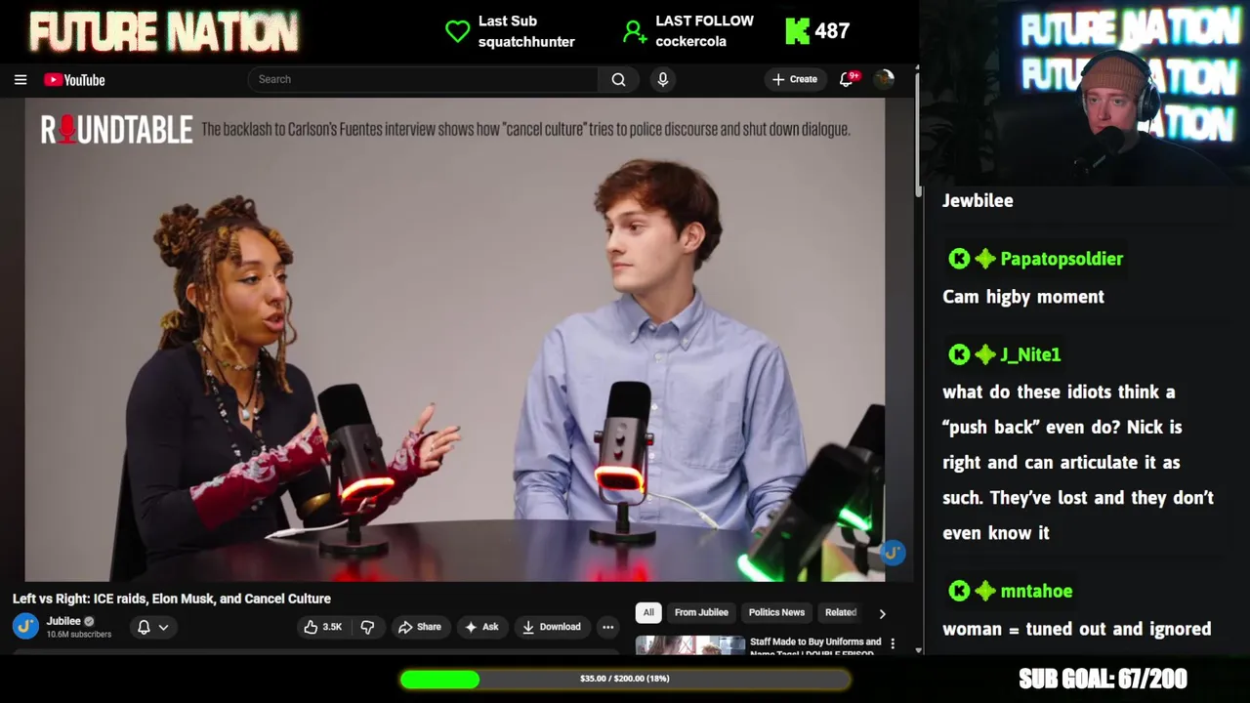Viewport: 1250px width, 703px height.
Task: Click the YouTube search field
Action: 423,79
